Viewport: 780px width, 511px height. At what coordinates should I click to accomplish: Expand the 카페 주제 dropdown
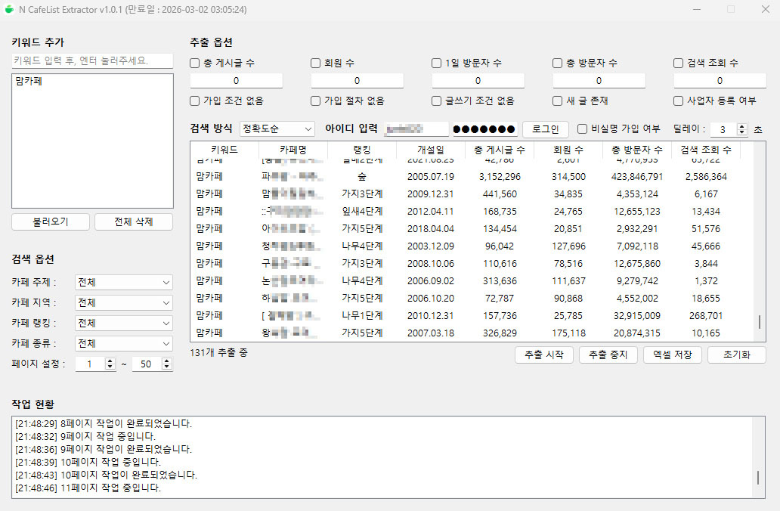[x=124, y=283]
